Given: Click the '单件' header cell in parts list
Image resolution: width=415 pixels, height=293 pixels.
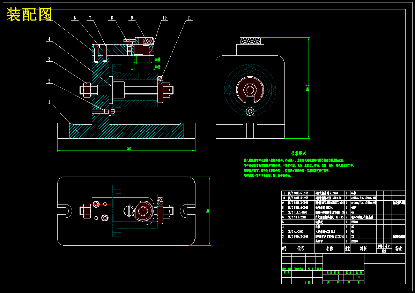Looking at the screenshot, I should (380, 246).
